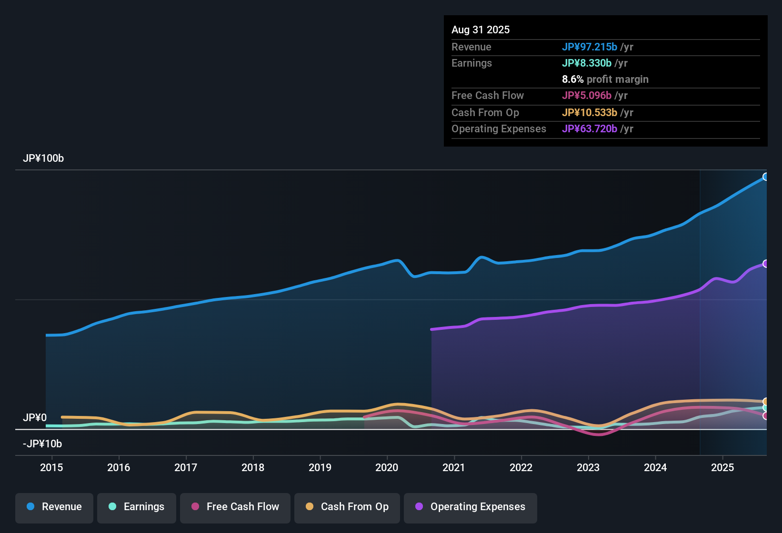The width and height of the screenshot is (782, 533).
Task: Click the purple Operating Expenses legend dot
Action: (x=419, y=507)
